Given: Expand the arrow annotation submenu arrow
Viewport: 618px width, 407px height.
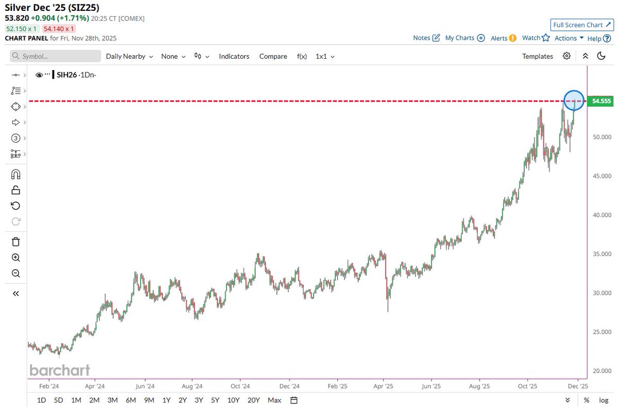Looking at the screenshot, I should click(x=24, y=122).
